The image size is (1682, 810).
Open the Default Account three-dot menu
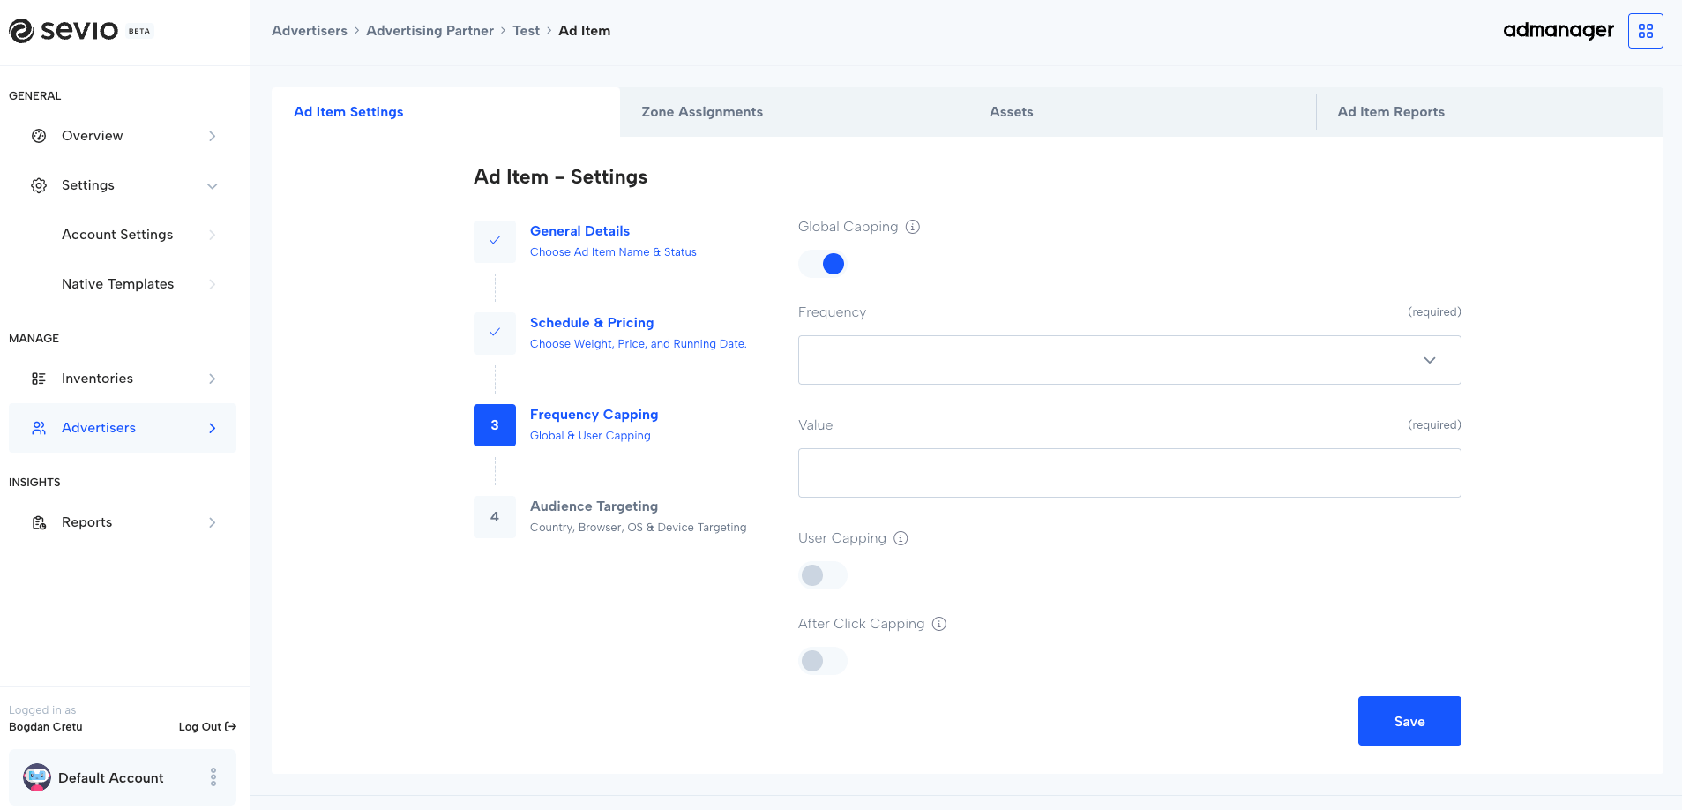(213, 777)
